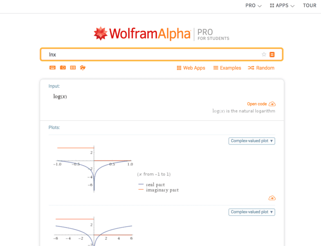Open the APPS dropdown menu

(282, 6)
